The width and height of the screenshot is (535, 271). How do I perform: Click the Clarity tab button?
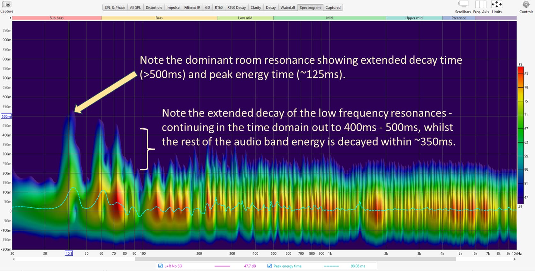pyautogui.click(x=256, y=8)
